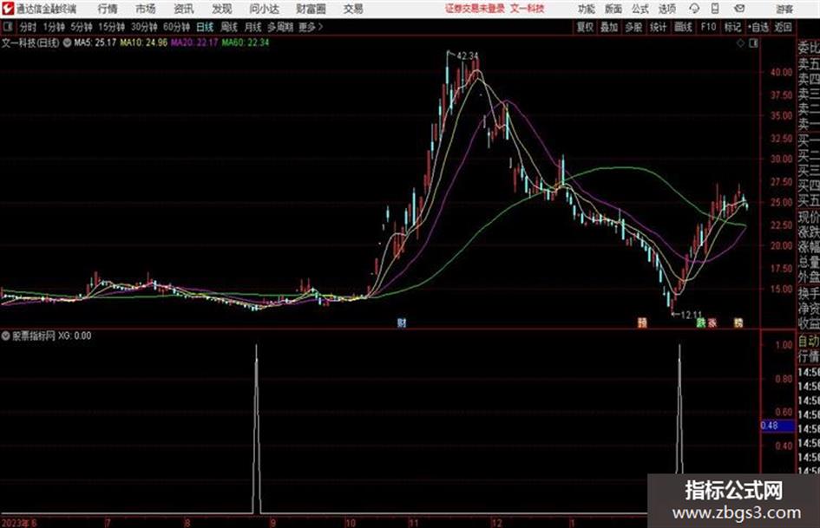Open the 资讯 menu
This screenshot has width=820, height=528.
point(184,9)
